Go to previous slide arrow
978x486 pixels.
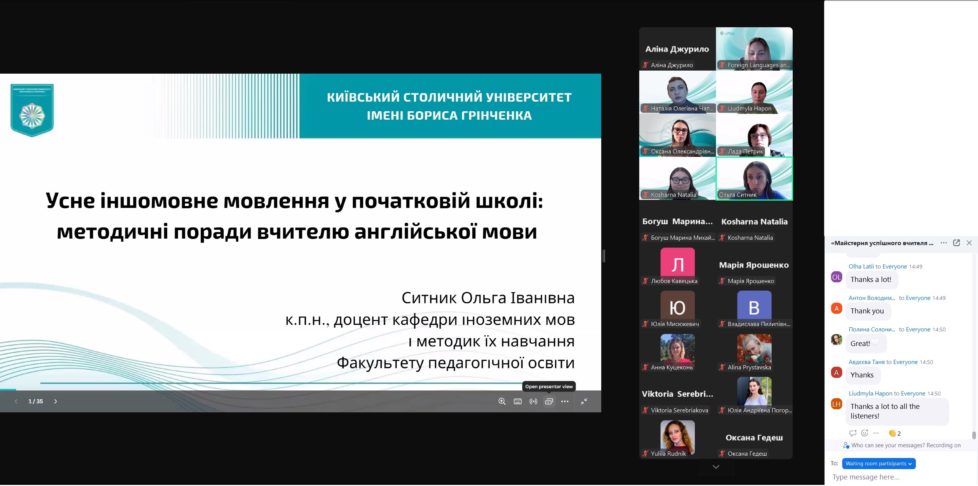[16, 401]
